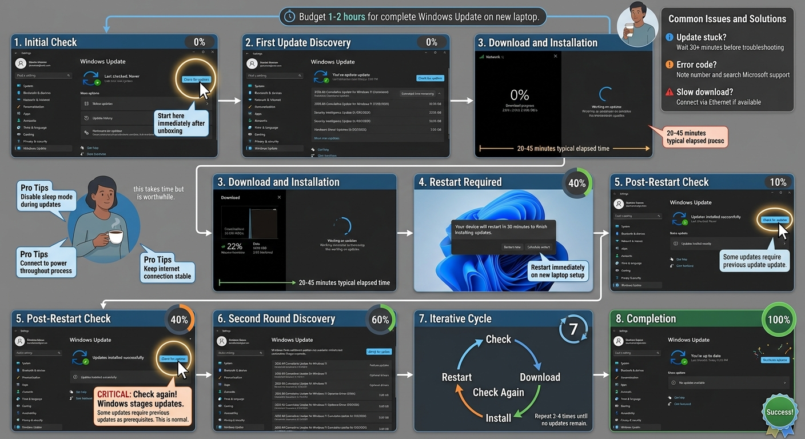Click the Install label in the Iterative Cycle
This screenshot has width=805, height=439.
click(499, 418)
